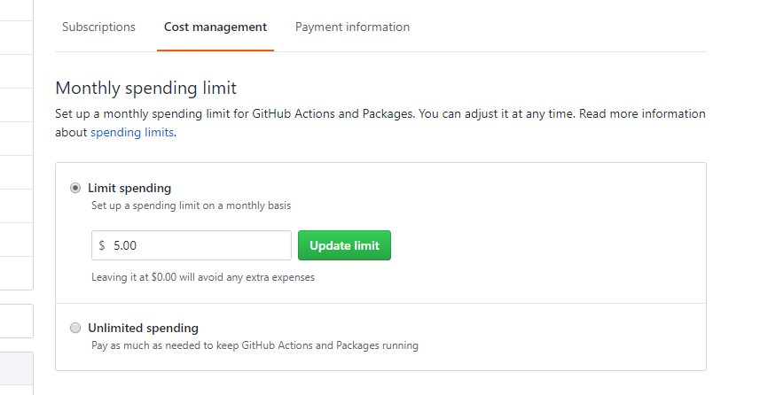Screen dimensions: 760x395
Task: Click the 'Leaving it at $0.00' hint text
Action: [x=203, y=277]
